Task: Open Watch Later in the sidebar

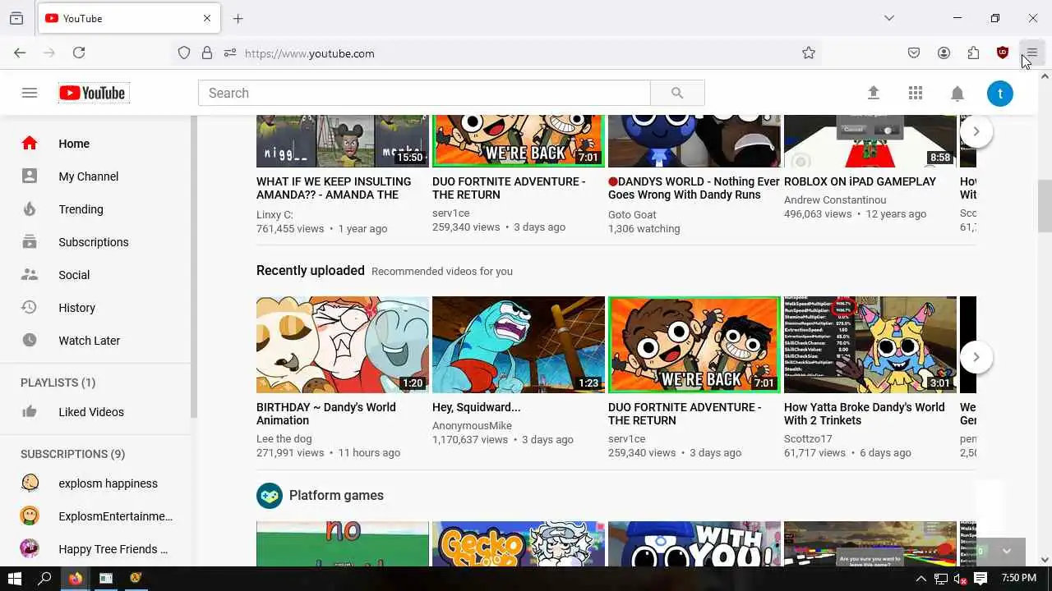Action: [x=95, y=341]
